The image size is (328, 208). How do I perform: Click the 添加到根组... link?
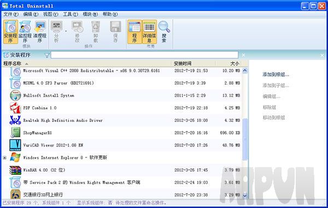coord(276,75)
